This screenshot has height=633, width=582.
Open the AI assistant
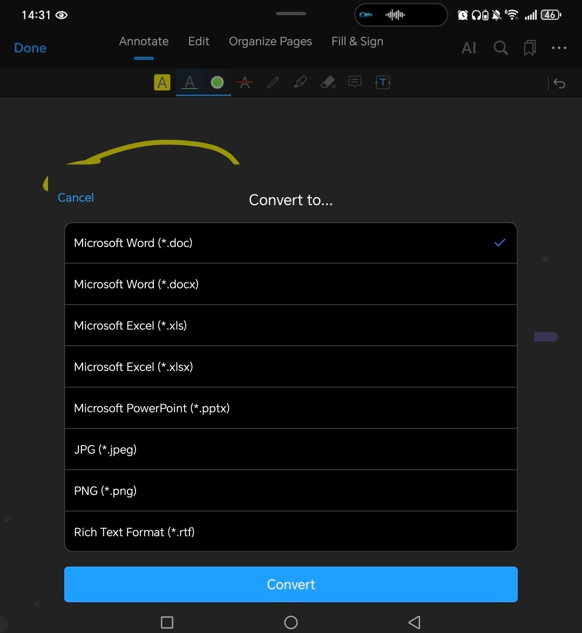[x=469, y=48]
